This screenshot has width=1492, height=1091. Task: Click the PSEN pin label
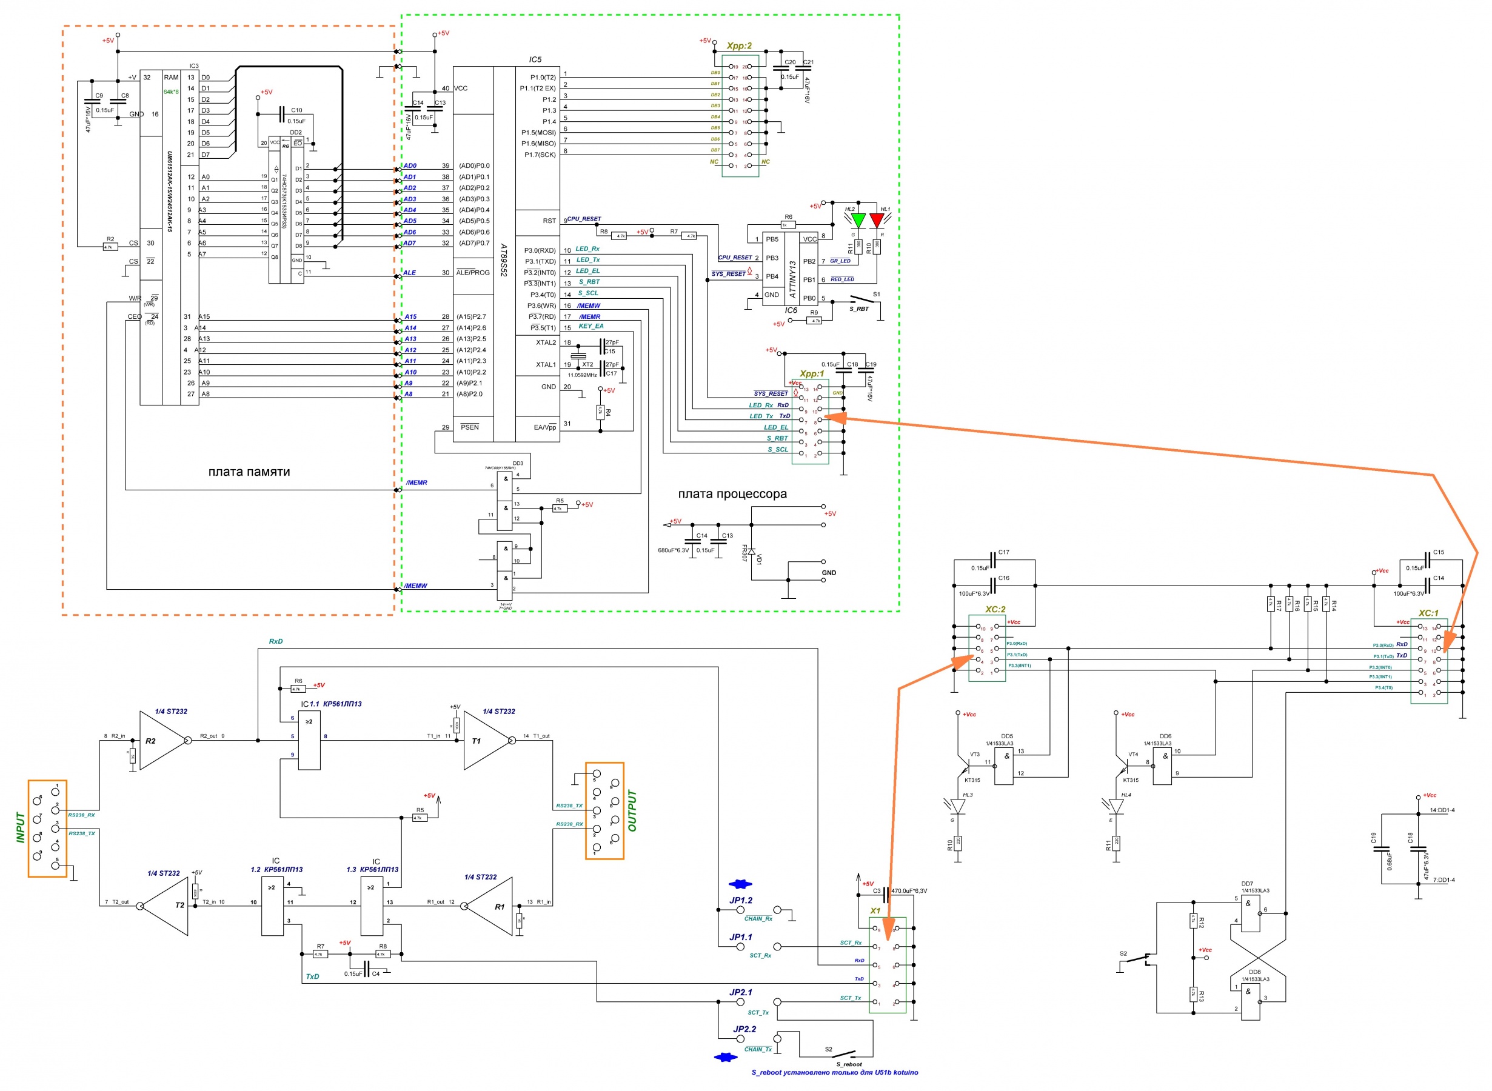470,427
